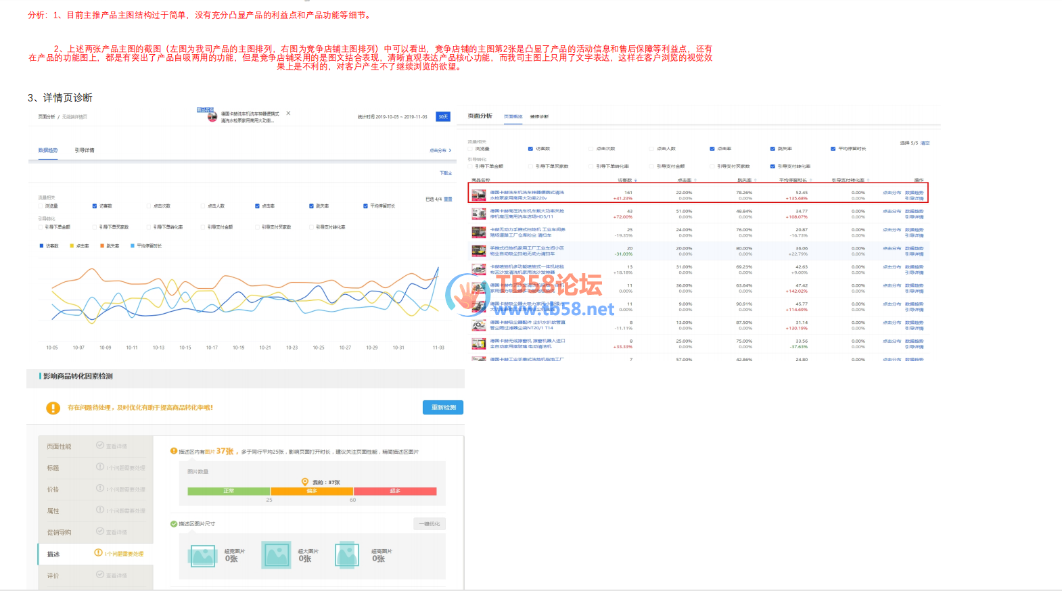Uncheck 平均停留时长 above the product table

point(833,149)
